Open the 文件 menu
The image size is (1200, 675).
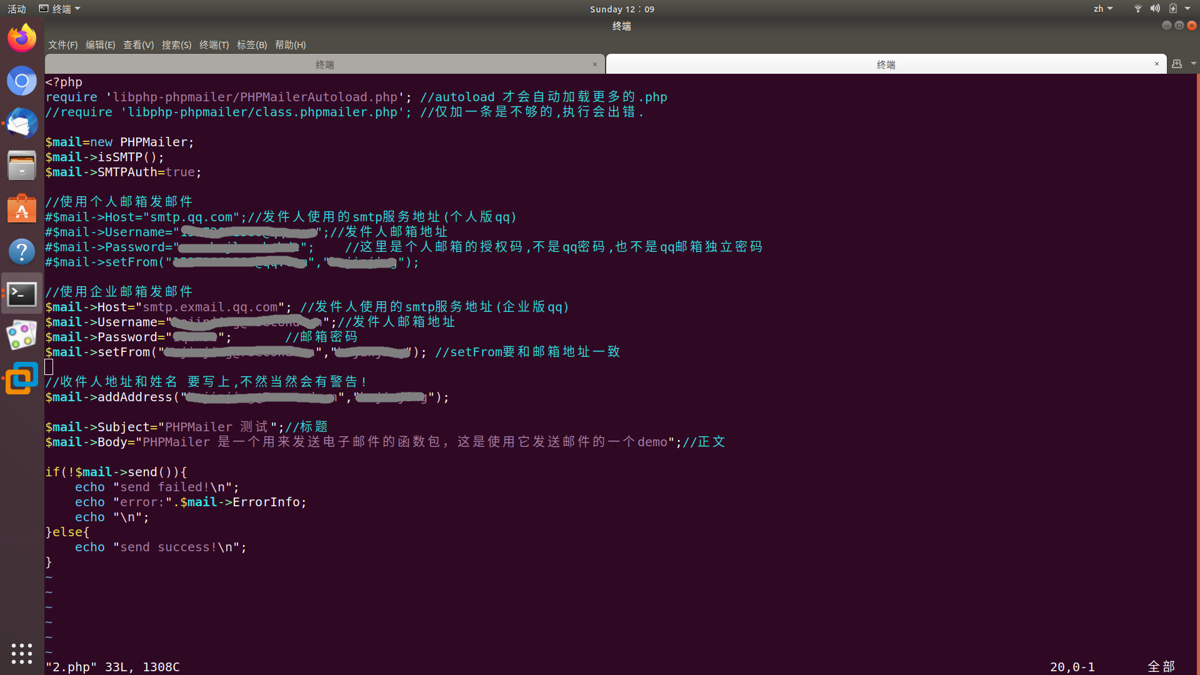click(x=61, y=44)
